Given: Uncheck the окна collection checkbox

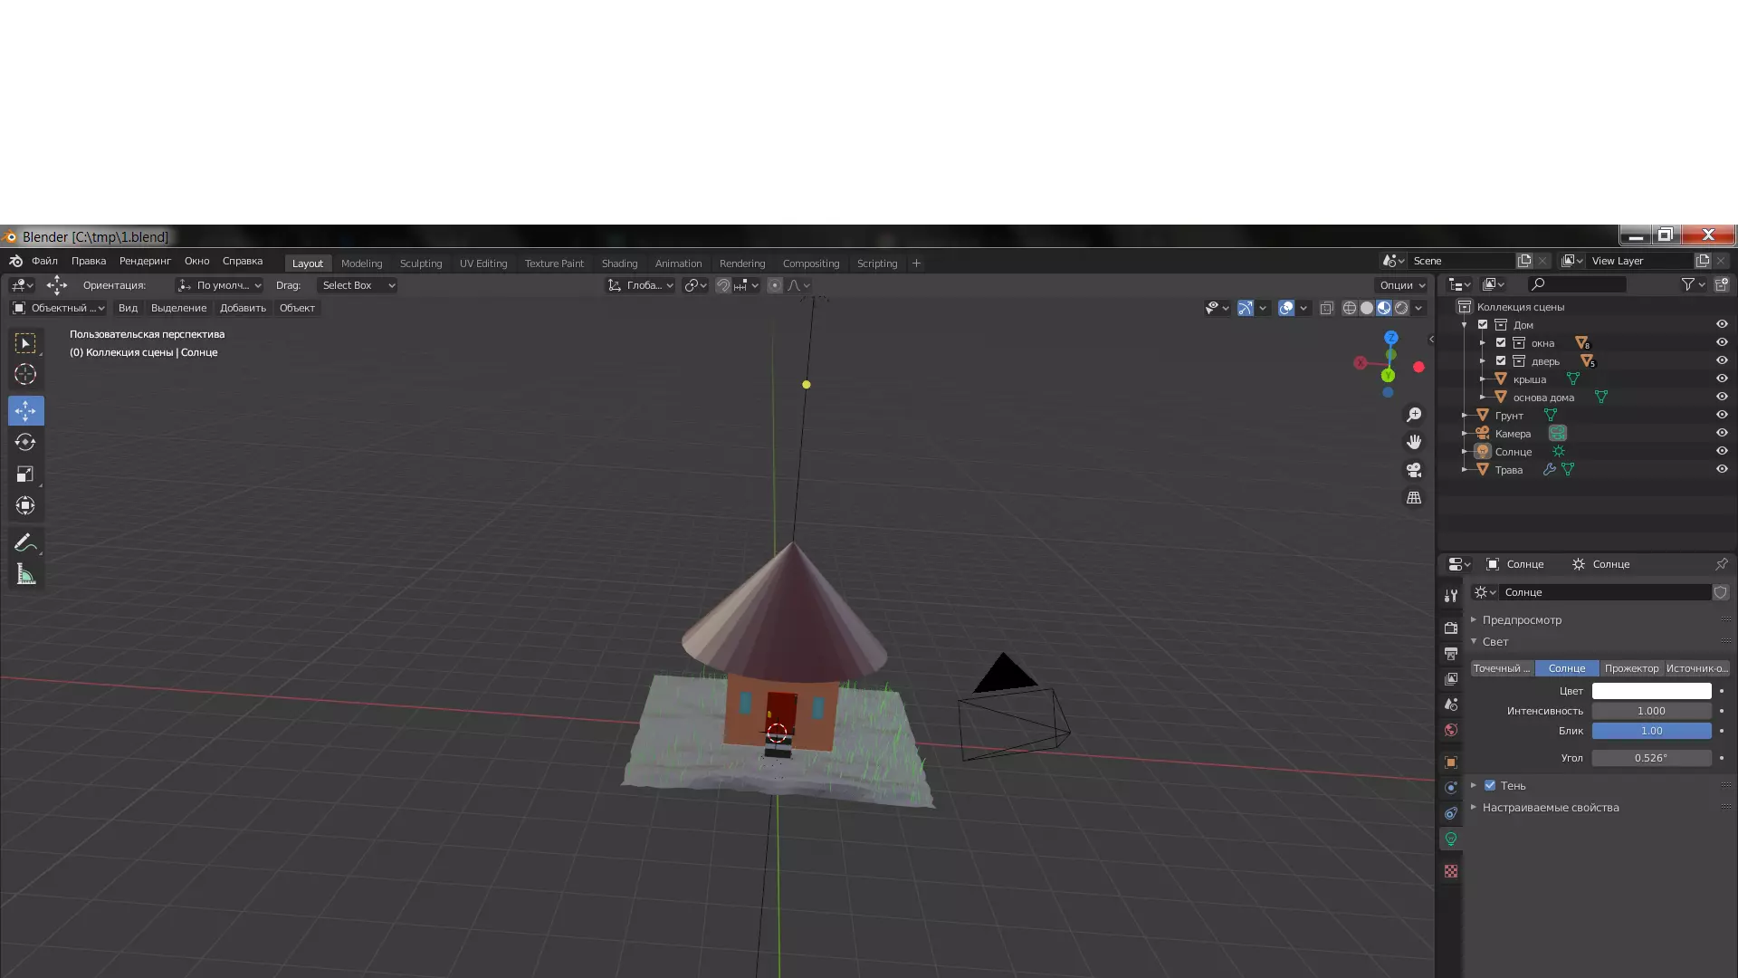Looking at the screenshot, I should coord(1501,342).
